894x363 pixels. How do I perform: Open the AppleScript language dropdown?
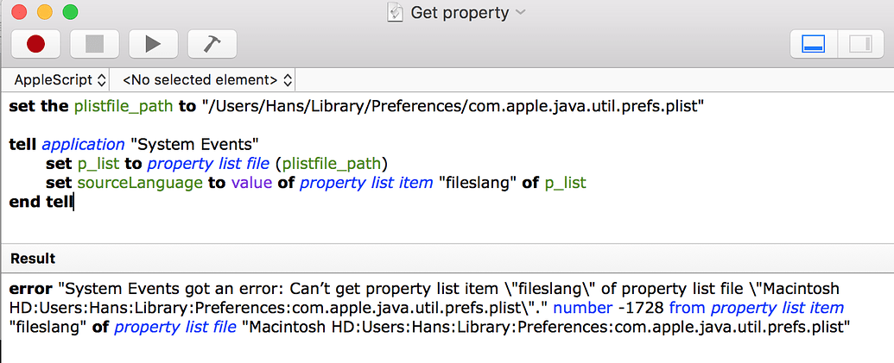coord(60,80)
